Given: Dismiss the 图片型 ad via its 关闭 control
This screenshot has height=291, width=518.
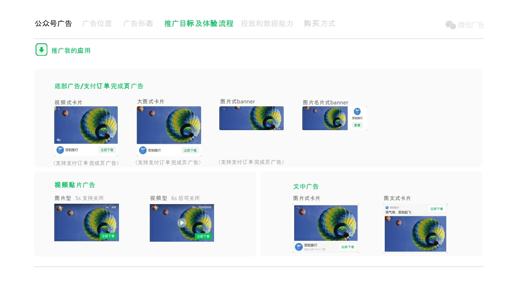Looking at the screenshot, I should pos(114,207).
